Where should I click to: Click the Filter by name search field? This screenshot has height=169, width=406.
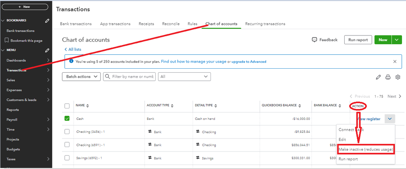coord(129,76)
